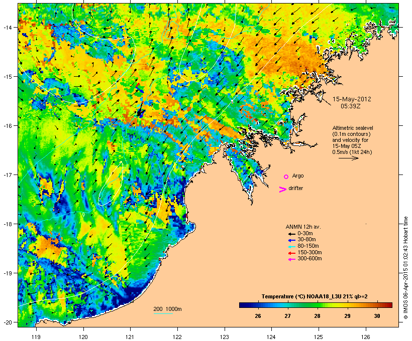
Task: Click the cyan 200 1000m isobath legend line
Action: pyautogui.click(x=163, y=313)
